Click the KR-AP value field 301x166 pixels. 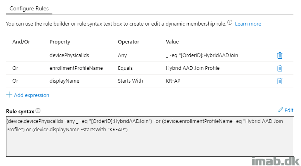click(x=173, y=81)
